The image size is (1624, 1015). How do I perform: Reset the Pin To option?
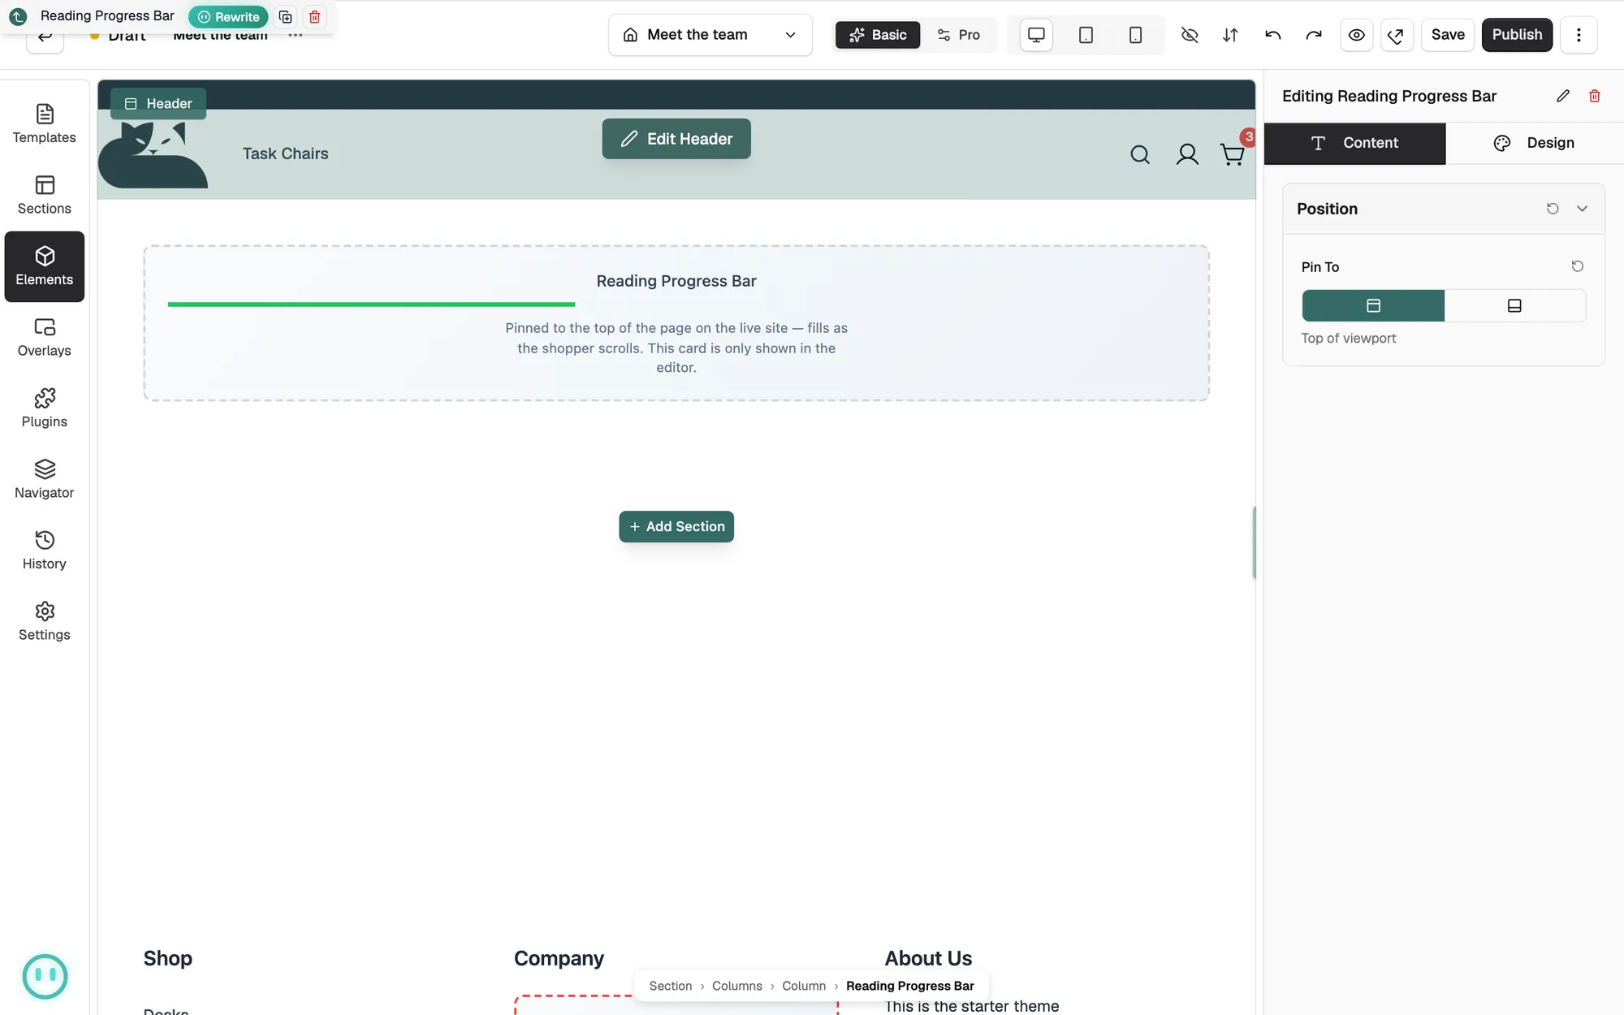pos(1578,266)
